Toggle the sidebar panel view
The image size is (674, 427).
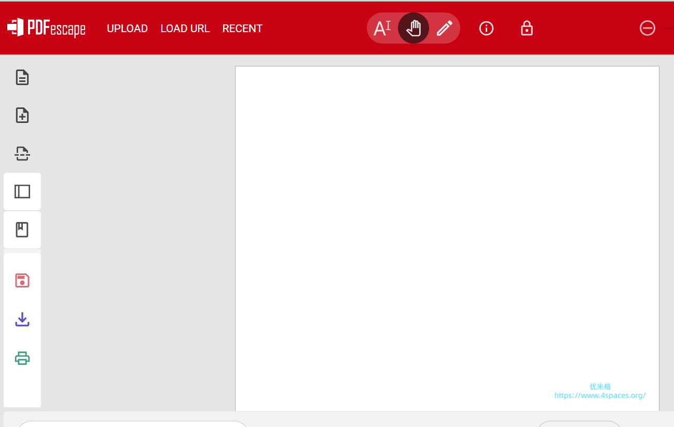22,191
